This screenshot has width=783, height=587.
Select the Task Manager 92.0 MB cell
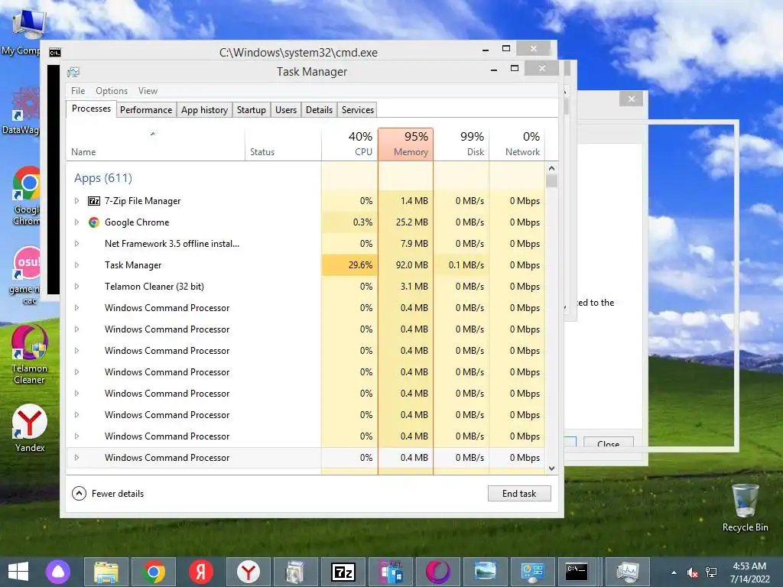[405, 265]
